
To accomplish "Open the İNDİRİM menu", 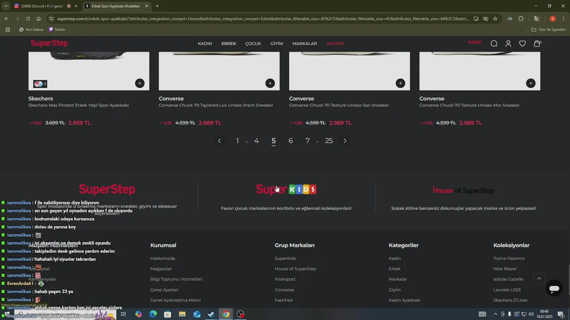I will [x=335, y=44].
